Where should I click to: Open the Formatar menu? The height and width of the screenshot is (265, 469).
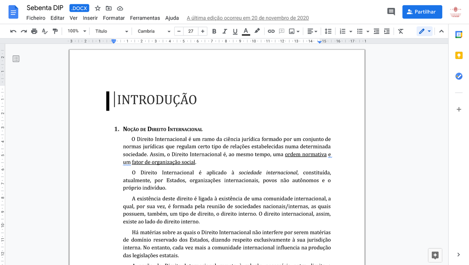point(114,18)
